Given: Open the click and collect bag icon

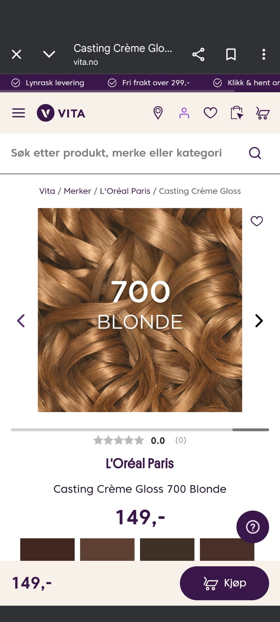Looking at the screenshot, I should tap(237, 113).
